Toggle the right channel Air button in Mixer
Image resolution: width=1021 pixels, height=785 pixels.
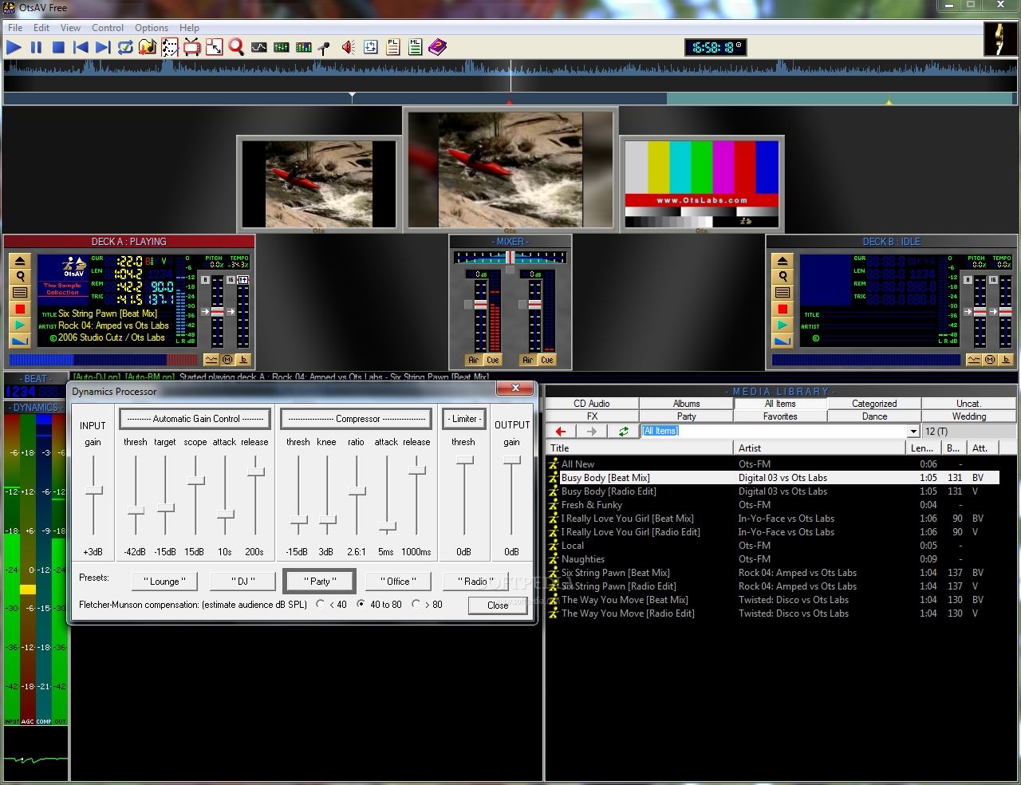pyautogui.click(x=528, y=361)
